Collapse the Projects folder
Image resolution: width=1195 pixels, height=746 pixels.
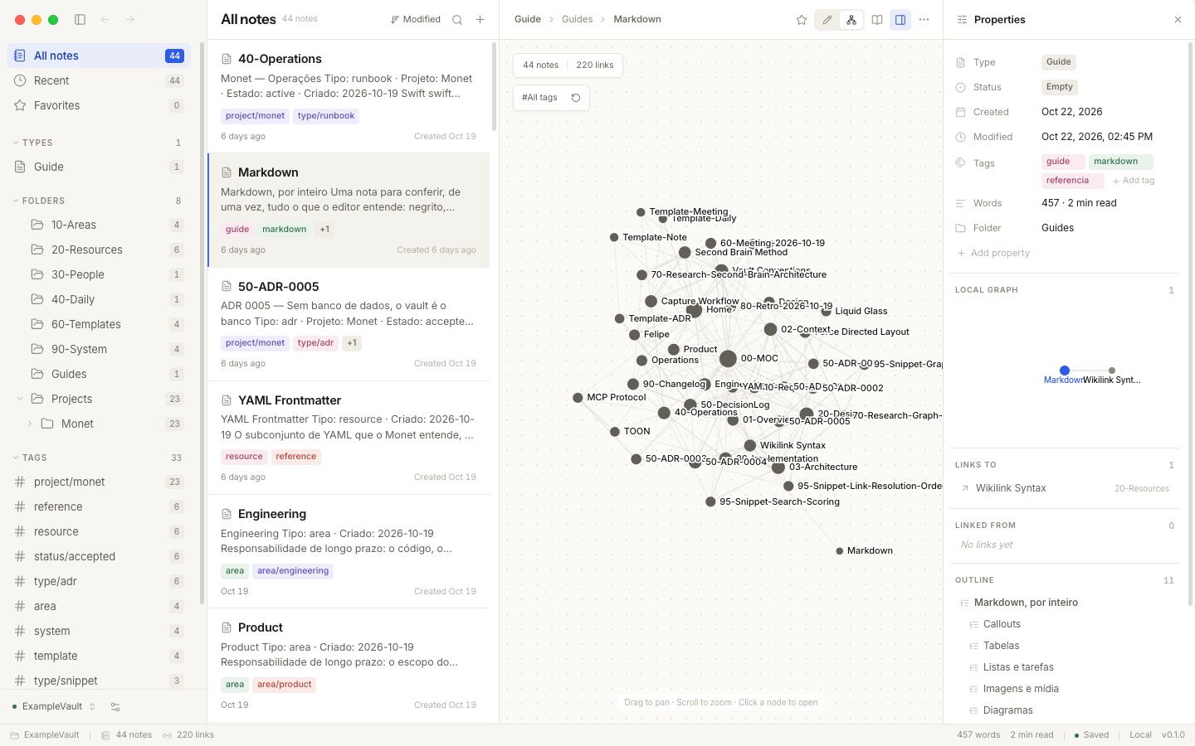(x=20, y=399)
